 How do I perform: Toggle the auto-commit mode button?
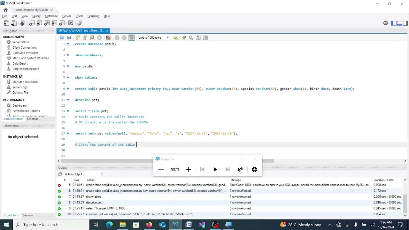pyautogui.click(x=132, y=38)
